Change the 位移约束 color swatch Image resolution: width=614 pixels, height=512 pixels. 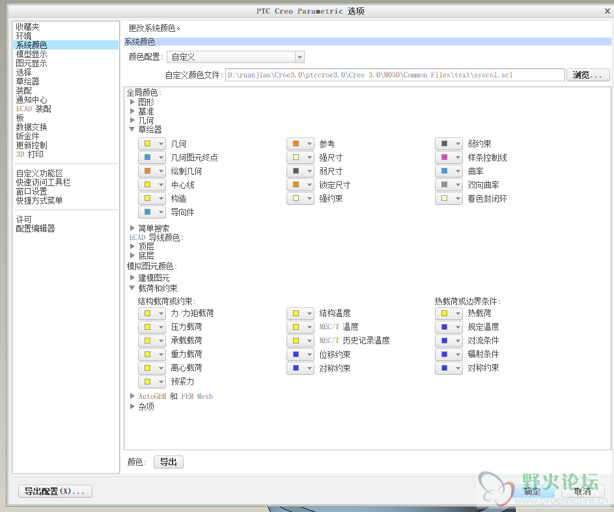(300, 355)
